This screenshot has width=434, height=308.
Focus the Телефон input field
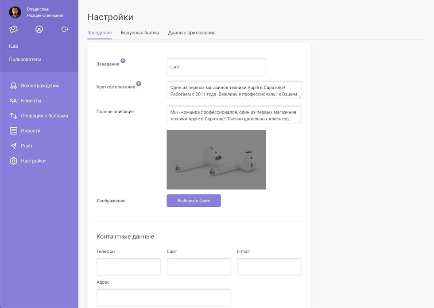(128, 267)
